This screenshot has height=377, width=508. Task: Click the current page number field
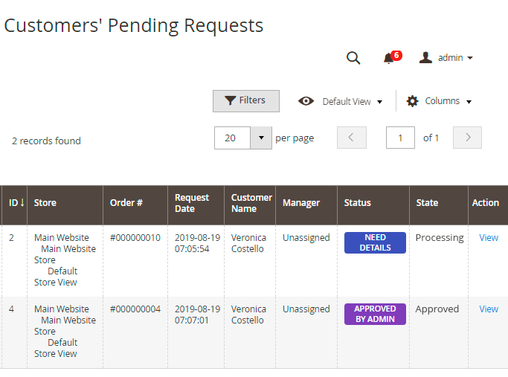[x=400, y=138]
